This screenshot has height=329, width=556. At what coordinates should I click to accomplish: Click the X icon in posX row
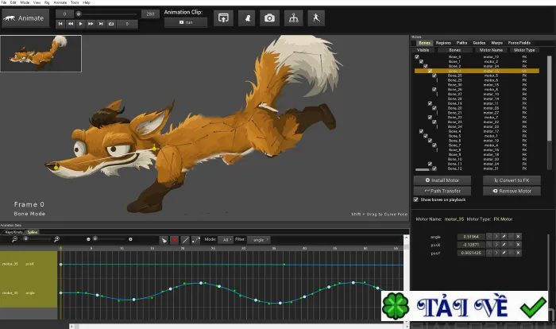tap(518, 245)
